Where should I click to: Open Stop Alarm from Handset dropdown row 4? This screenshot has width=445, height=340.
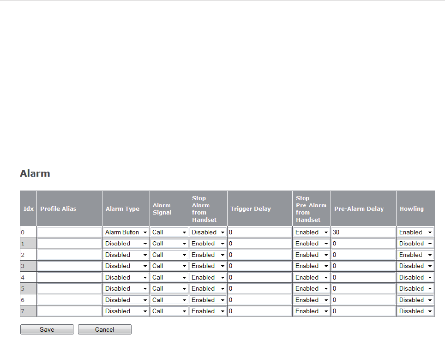(x=208, y=277)
